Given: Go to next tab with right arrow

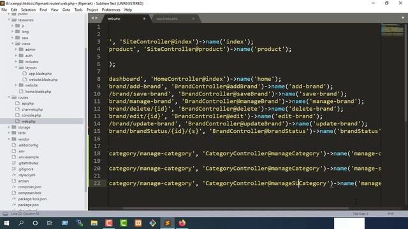Looking at the screenshot, I should coord(96,18).
